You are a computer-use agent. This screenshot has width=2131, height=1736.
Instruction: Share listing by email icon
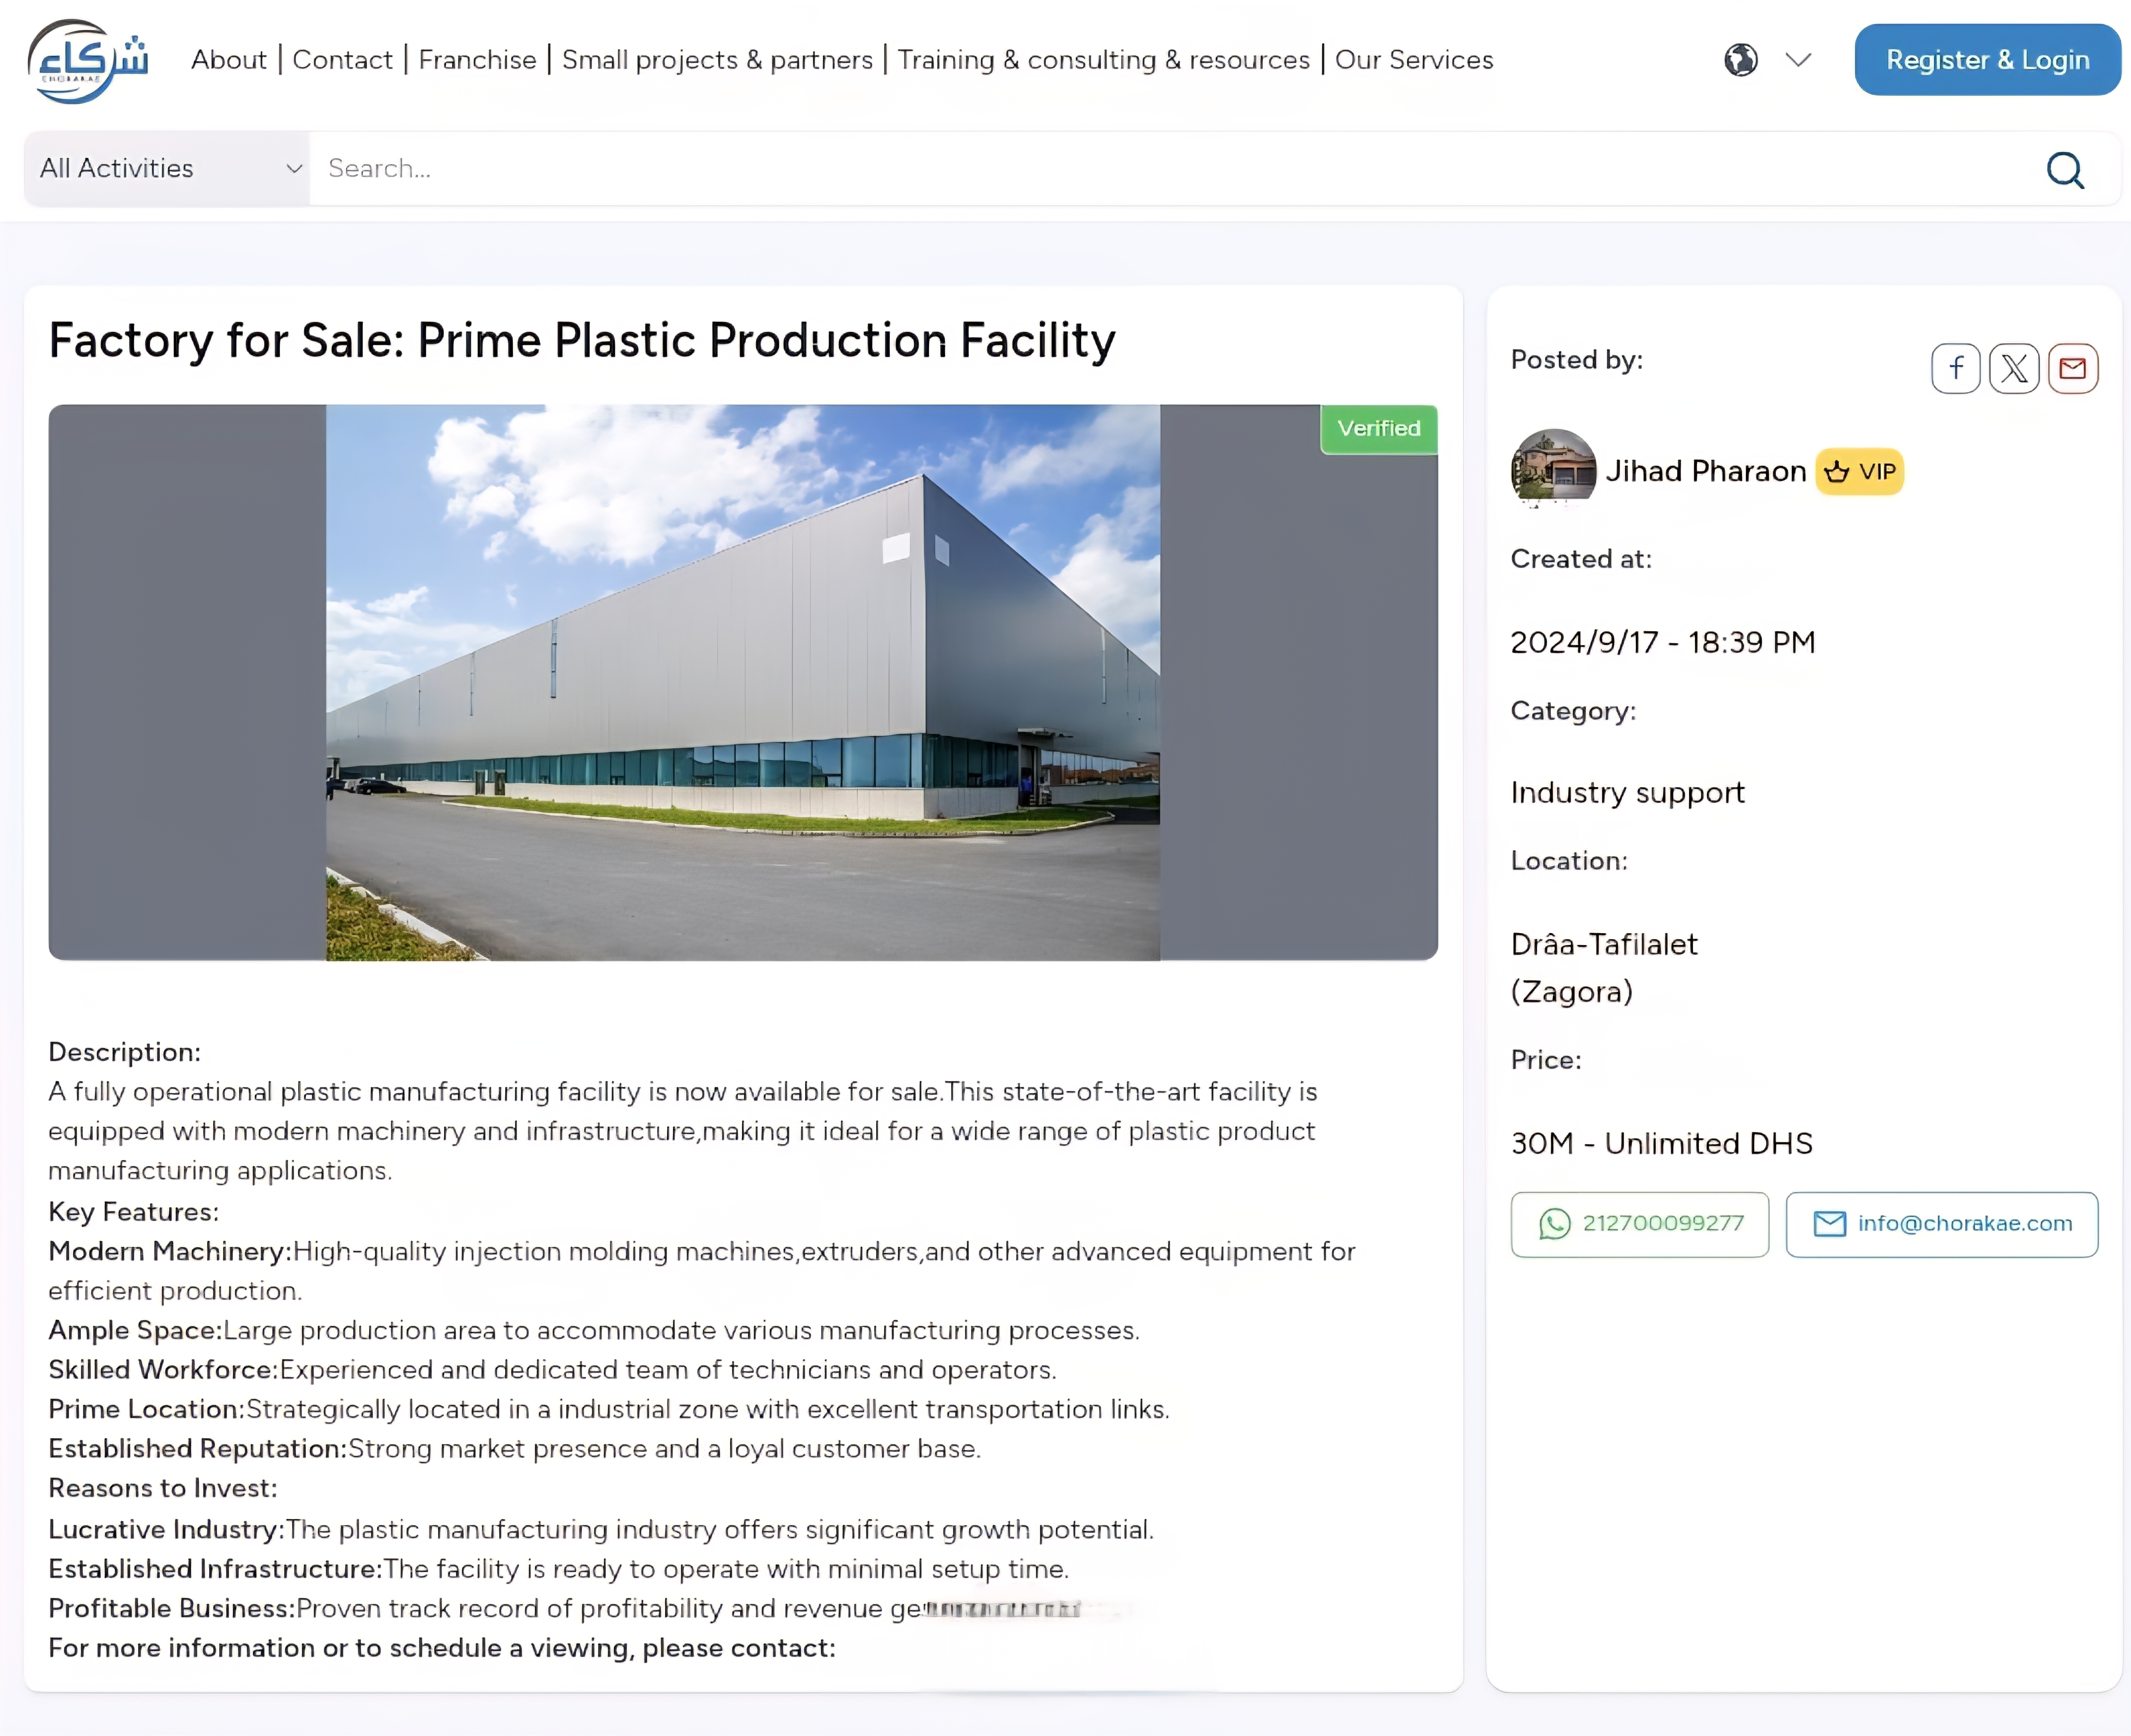pyautogui.click(x=2072, y=369)
